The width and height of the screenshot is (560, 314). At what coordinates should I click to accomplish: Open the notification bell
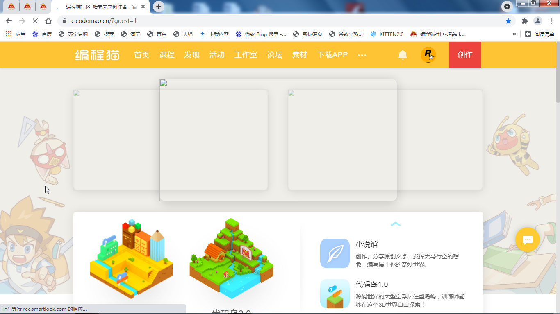tap(403, 55)
